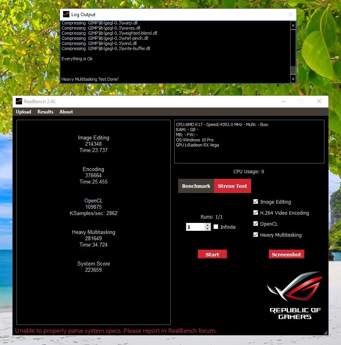The image size is (341, 345).
Task: Click the 'Time:34.724' value
Action: tap(93, 245)
